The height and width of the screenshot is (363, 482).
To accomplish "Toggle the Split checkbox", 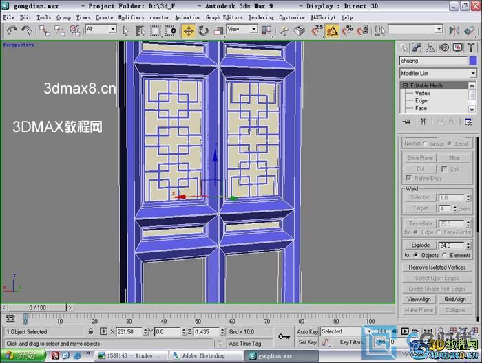I will pos(444,169).
